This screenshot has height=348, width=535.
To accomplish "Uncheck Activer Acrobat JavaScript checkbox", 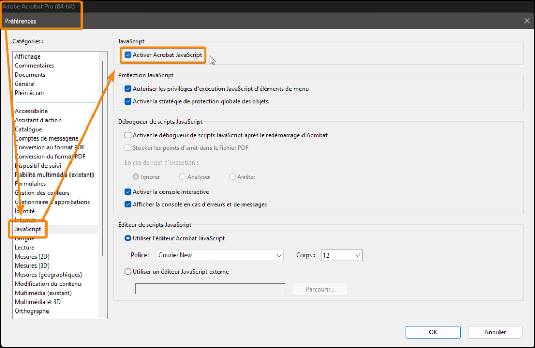I will pos(128,55).
